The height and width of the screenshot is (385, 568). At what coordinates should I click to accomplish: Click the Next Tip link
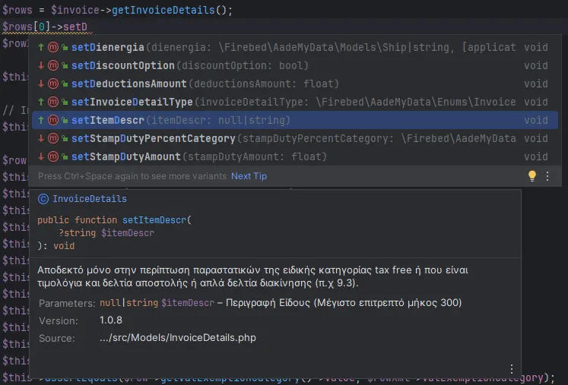249,176
